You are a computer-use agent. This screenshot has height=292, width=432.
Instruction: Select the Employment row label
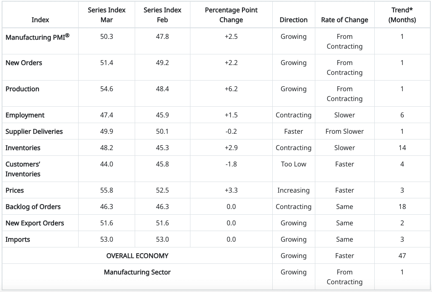[x=25, y=115]
